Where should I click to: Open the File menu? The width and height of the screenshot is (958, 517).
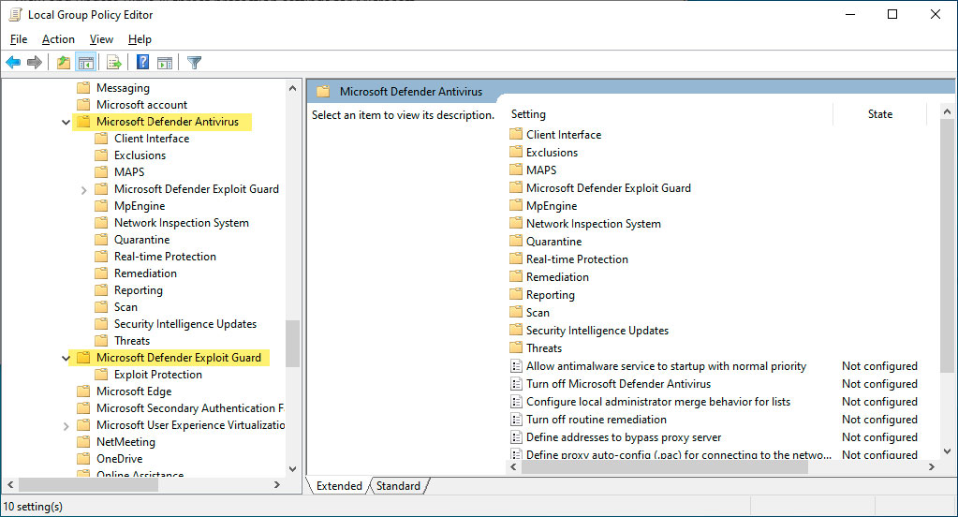tap(19, 39)
